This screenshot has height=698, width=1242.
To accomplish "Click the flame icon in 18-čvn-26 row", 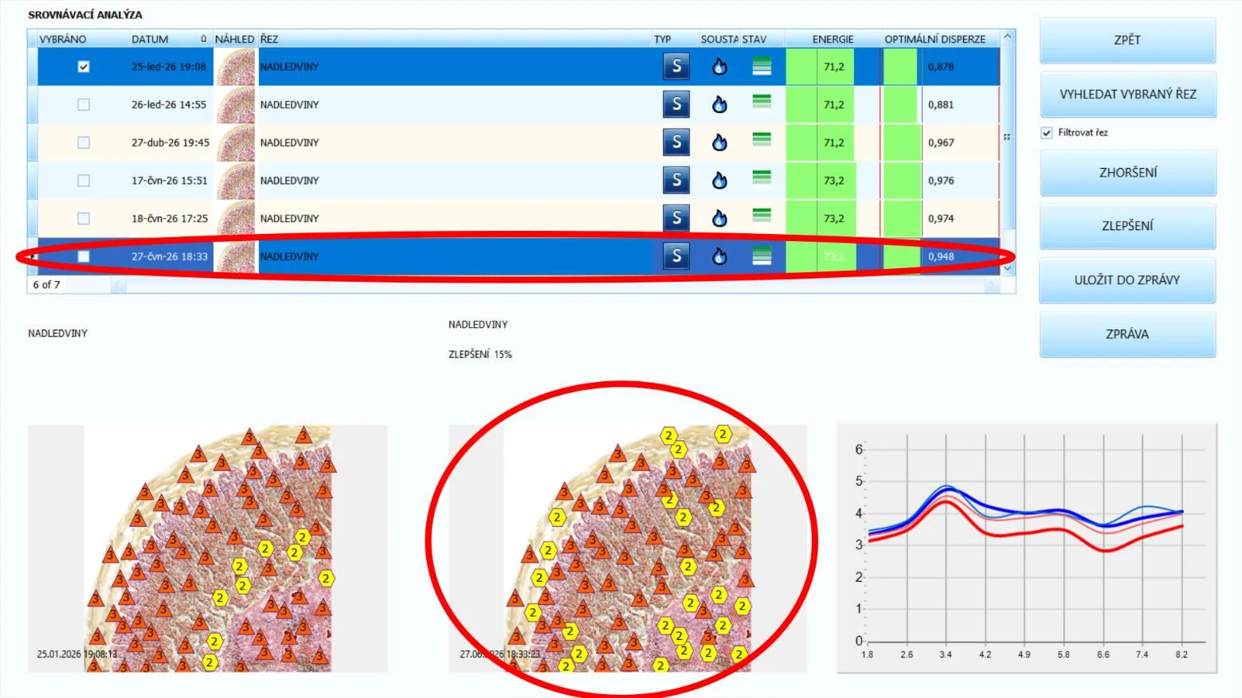I will tap(719, 218).
